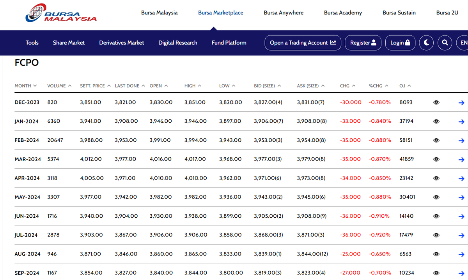Sort table by ASK (SIZE) column
468x280 pixels.
pyautogui.click(x=311, y=86)
